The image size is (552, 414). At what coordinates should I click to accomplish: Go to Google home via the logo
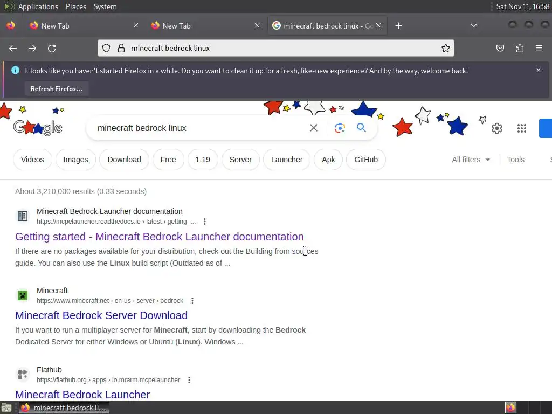[38, 127]
